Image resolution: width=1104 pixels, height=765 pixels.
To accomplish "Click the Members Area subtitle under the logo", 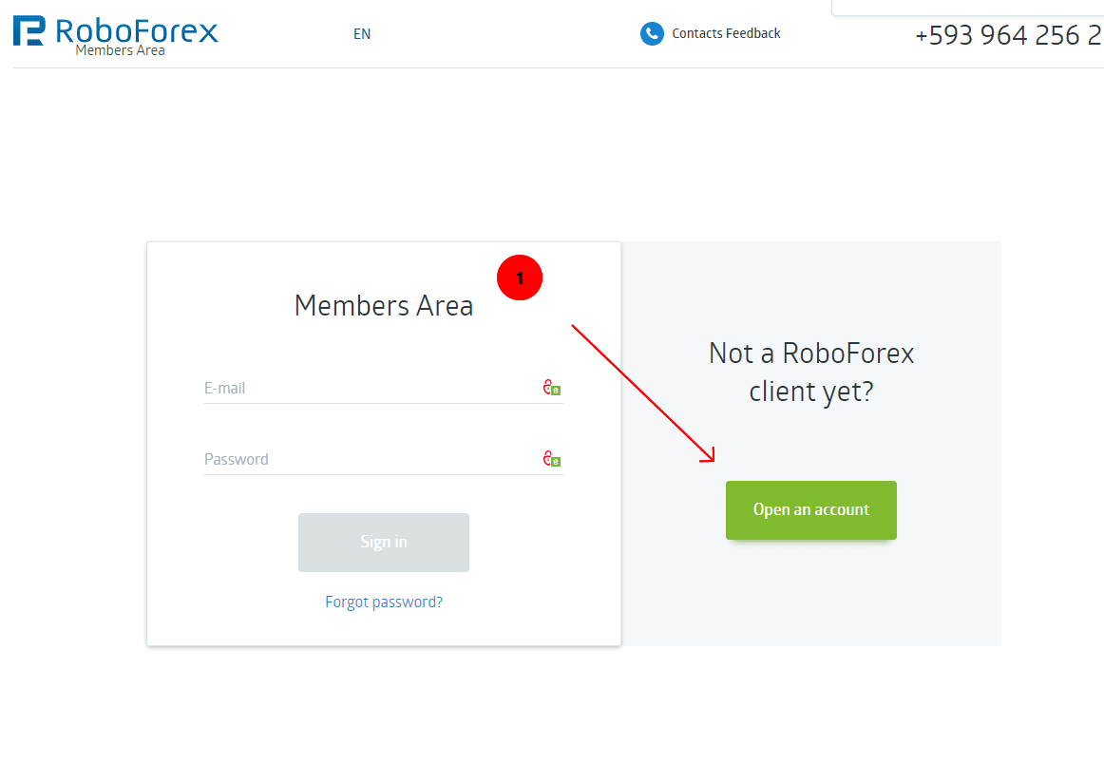I will point(121,50).
